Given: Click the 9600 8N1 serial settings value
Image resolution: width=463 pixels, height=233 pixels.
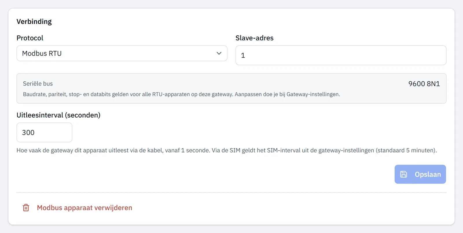Looking at the screenshot, I should point(424,84).
